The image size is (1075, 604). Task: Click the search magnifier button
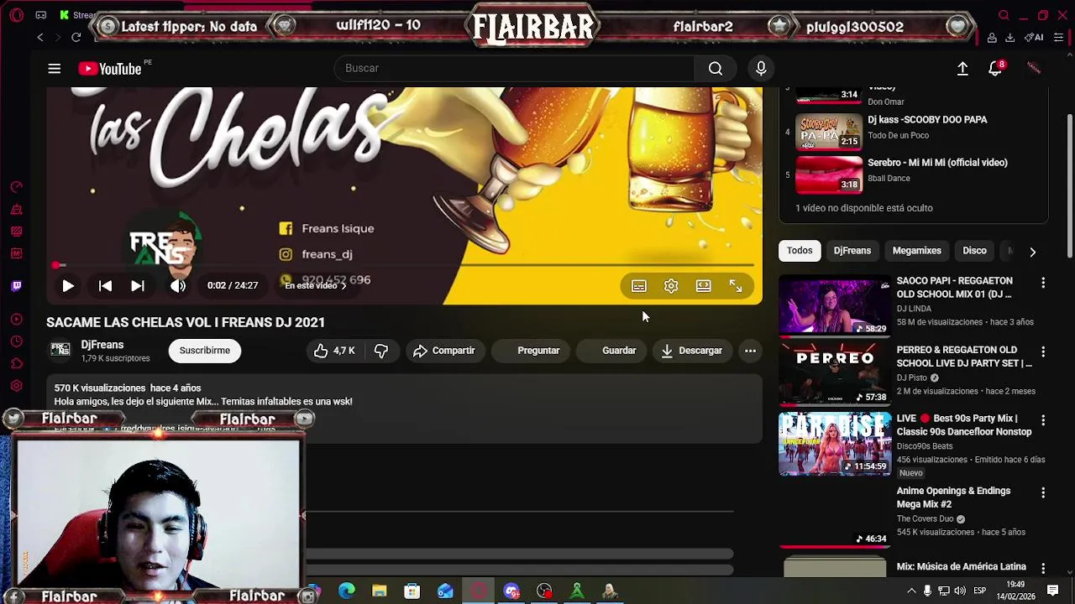716,69
